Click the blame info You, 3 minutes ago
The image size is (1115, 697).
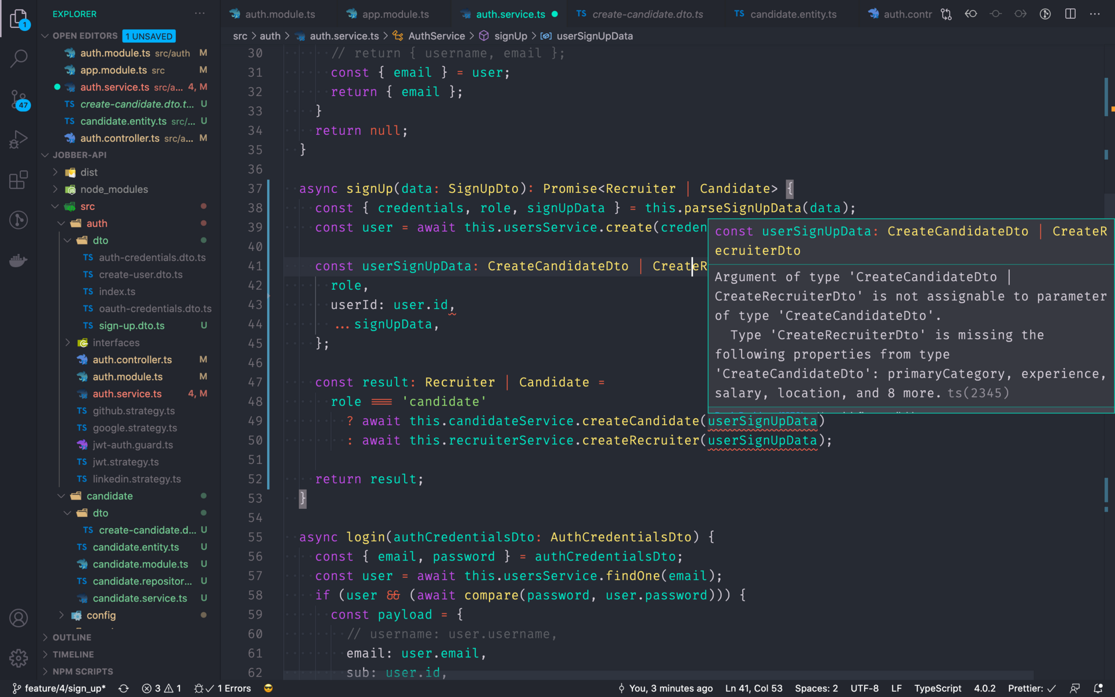pyautogui.click(x=665, y=688)
